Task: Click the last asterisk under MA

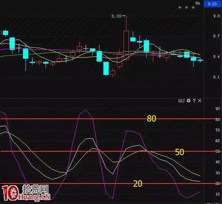Action: click(193, 8)
